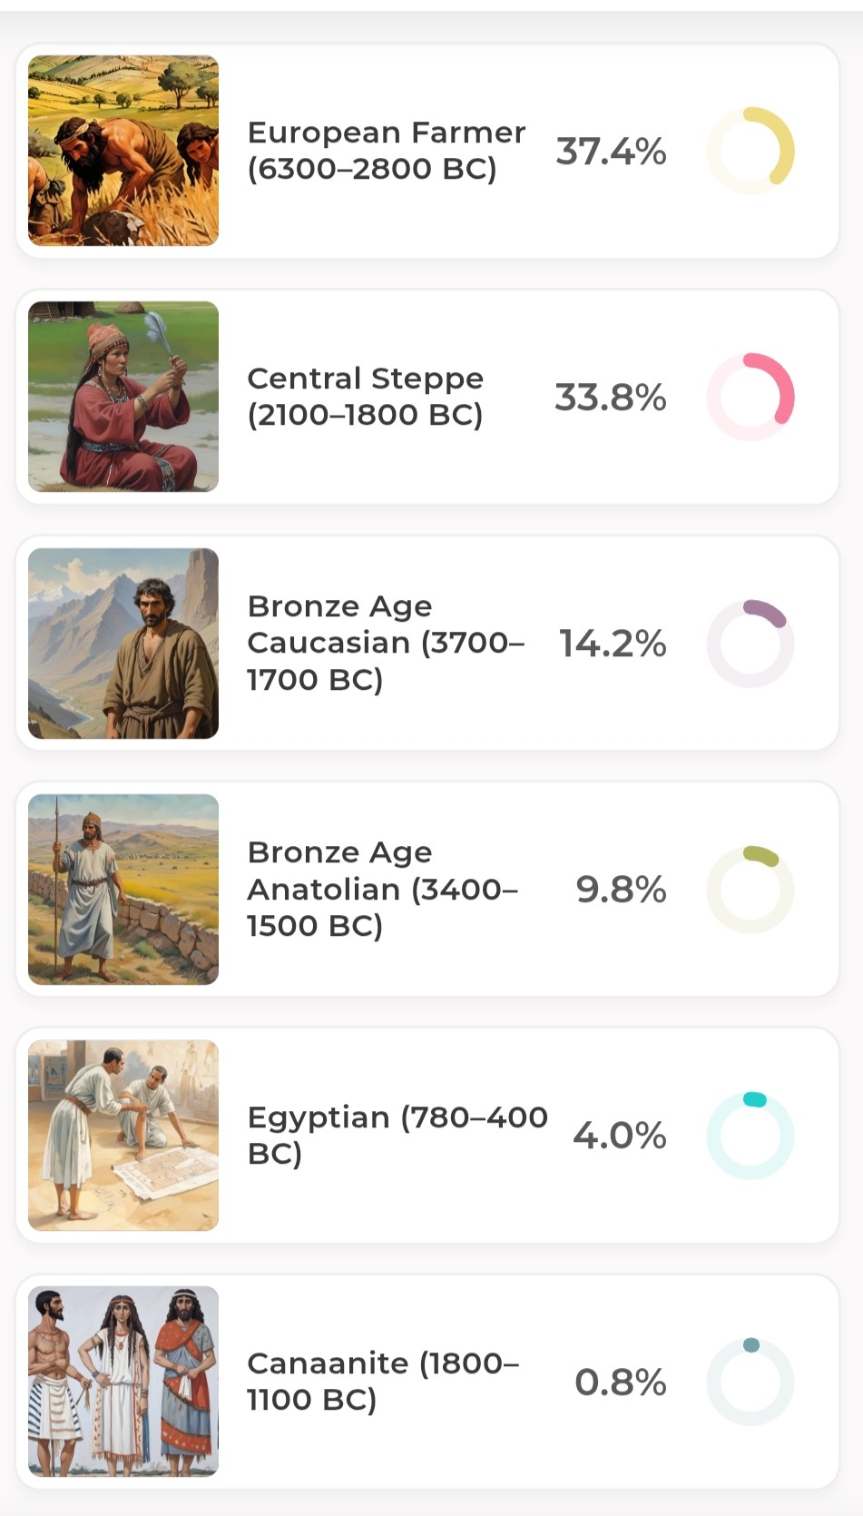Tap the Bronze Age Anatolian title text
The width and height of the screenshot is (863, 1516).
pos(382,889)
